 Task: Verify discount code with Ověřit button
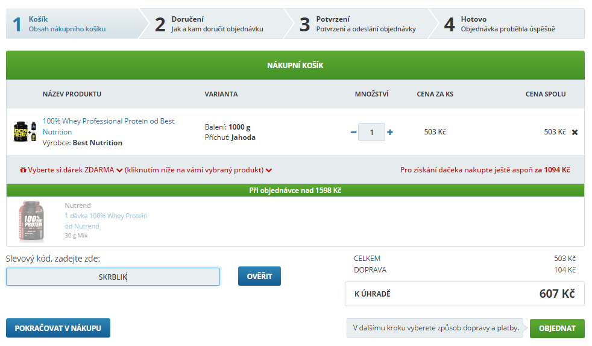coord(259,276)
